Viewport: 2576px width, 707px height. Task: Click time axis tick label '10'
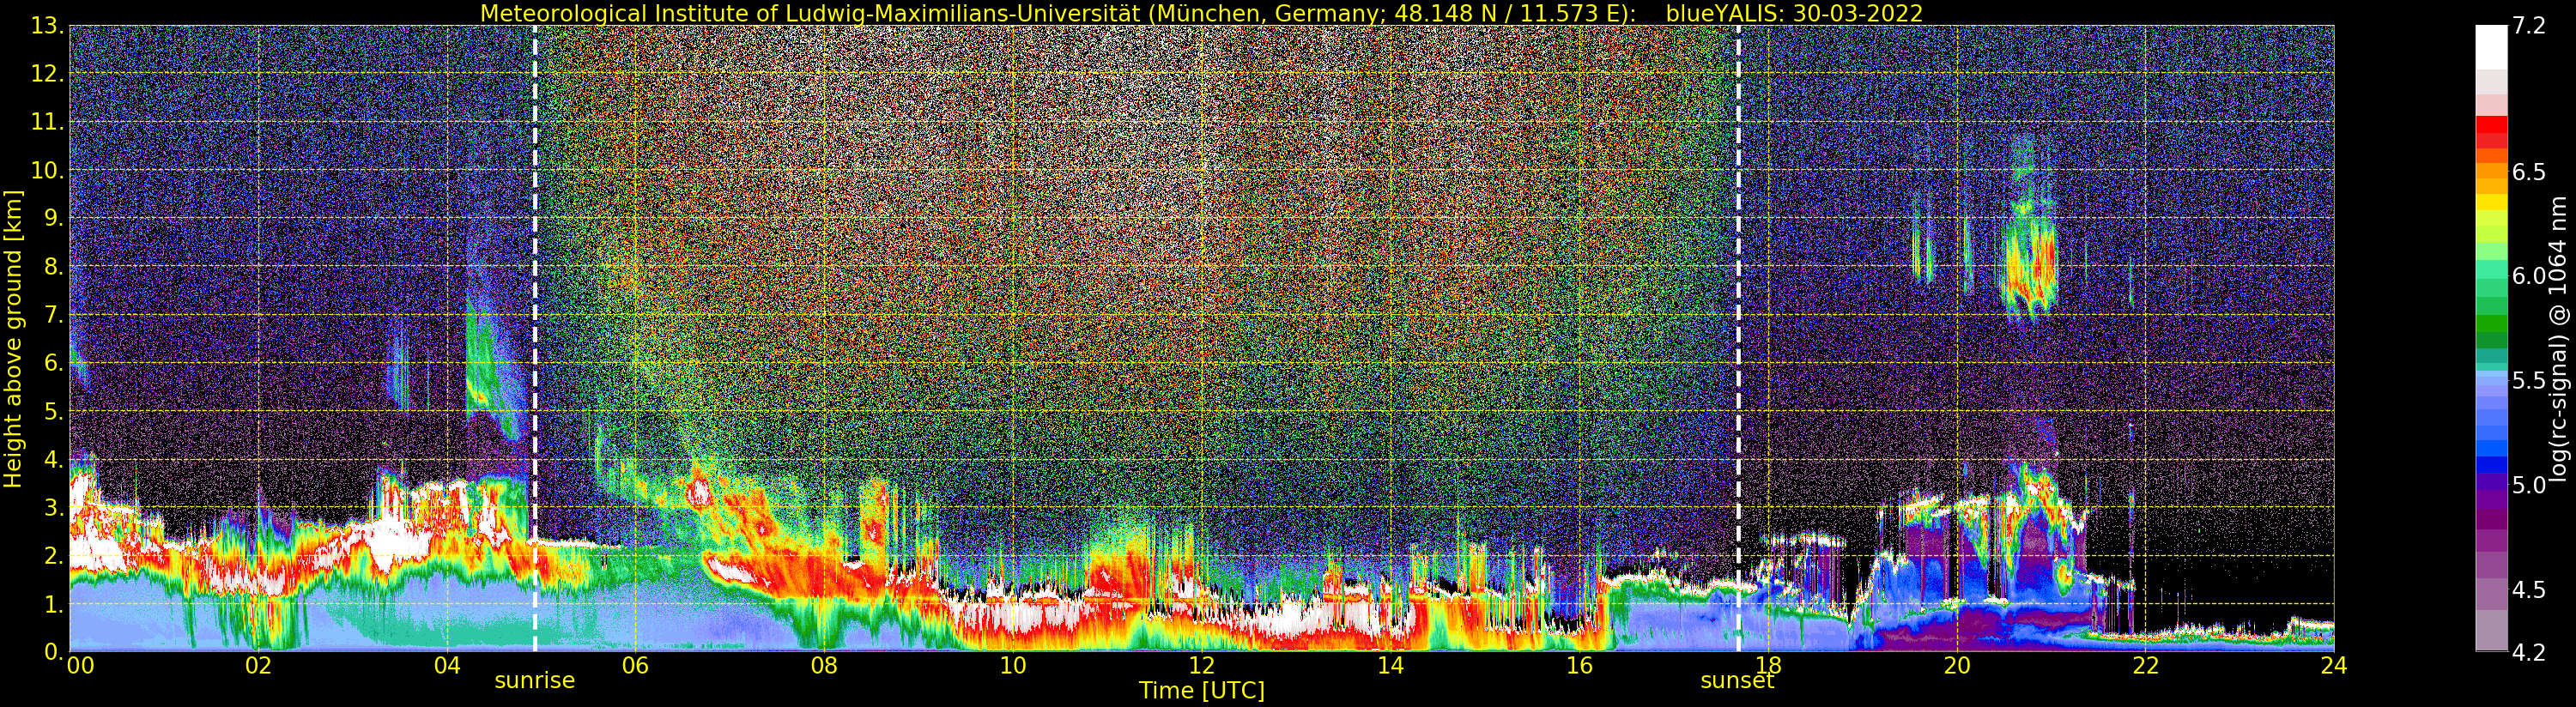[x=1013, y=665]
